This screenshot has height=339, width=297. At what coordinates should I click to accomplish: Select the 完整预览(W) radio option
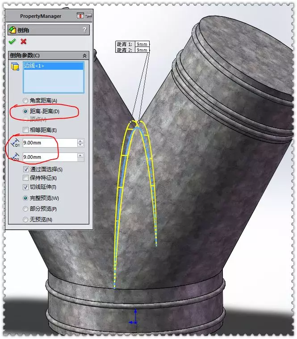coord(25,198)
